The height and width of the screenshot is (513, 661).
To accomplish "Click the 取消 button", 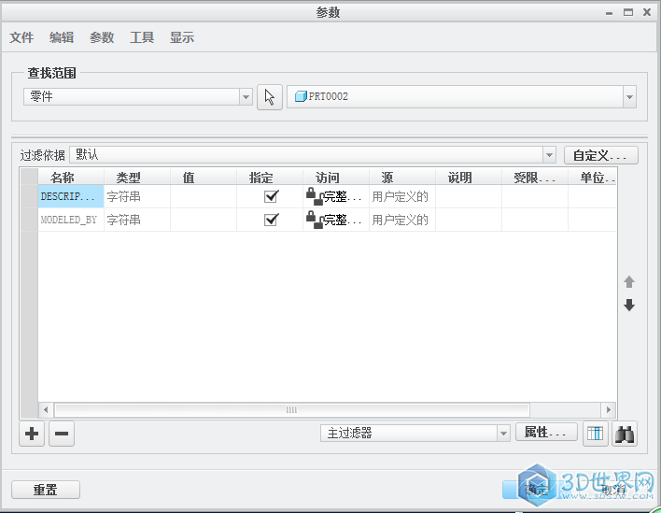I will point(613,490).
